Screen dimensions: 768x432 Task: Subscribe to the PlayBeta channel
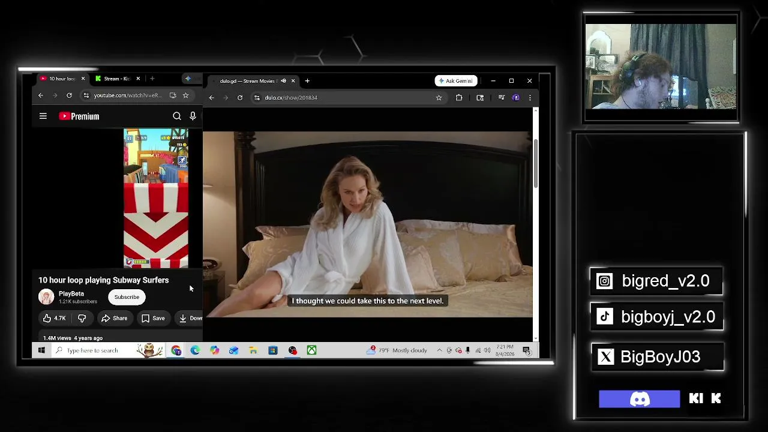coord(127,297)
